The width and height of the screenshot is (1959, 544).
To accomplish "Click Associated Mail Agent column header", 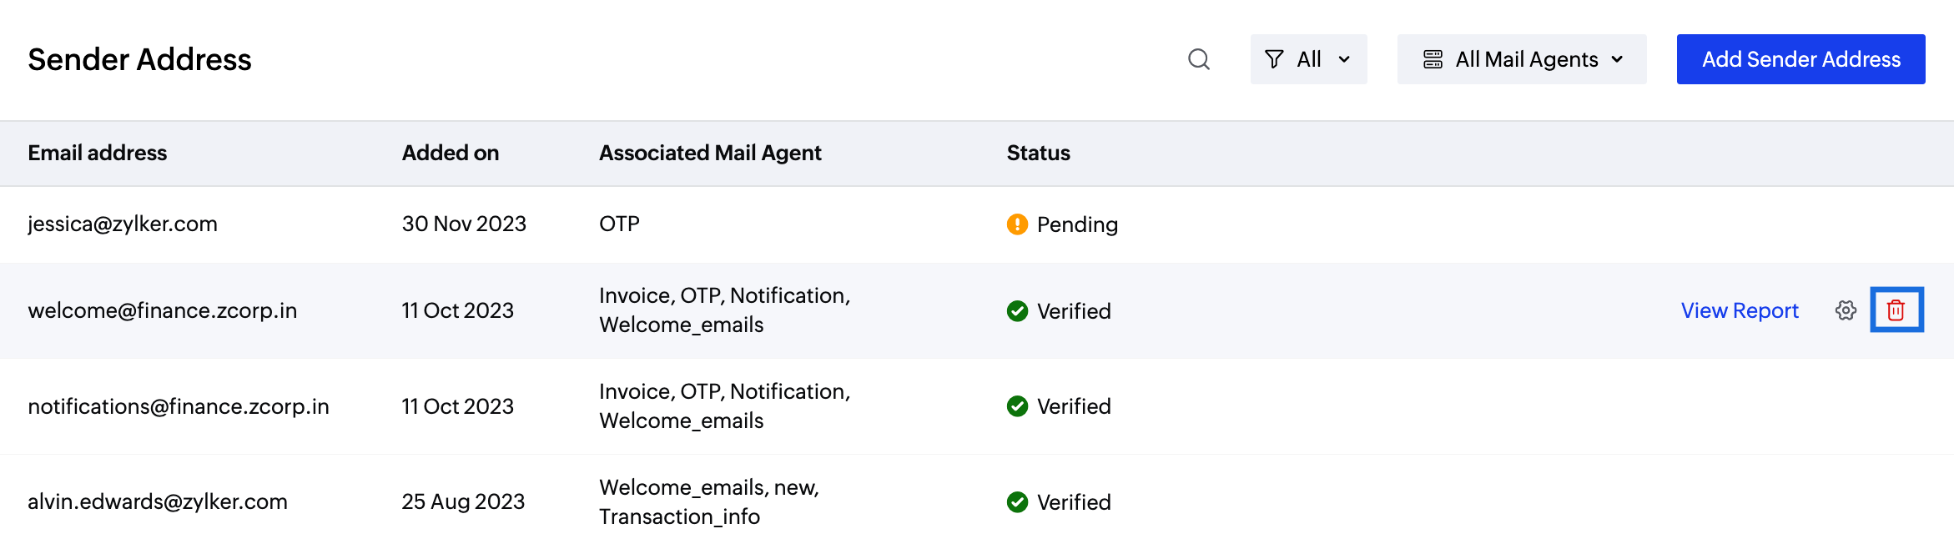I will pos(710,153).
